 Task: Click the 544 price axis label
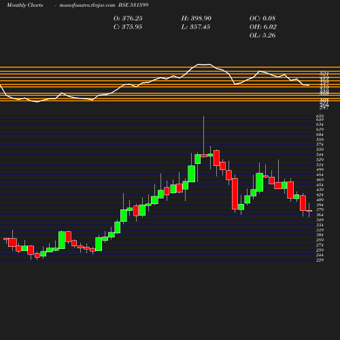point(320,155)
